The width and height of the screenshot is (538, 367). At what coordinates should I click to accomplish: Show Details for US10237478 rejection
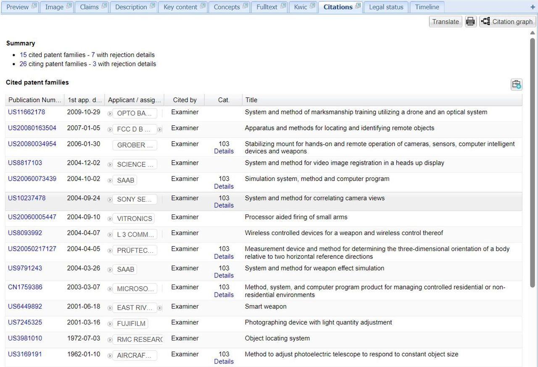[x=224, y=205]
